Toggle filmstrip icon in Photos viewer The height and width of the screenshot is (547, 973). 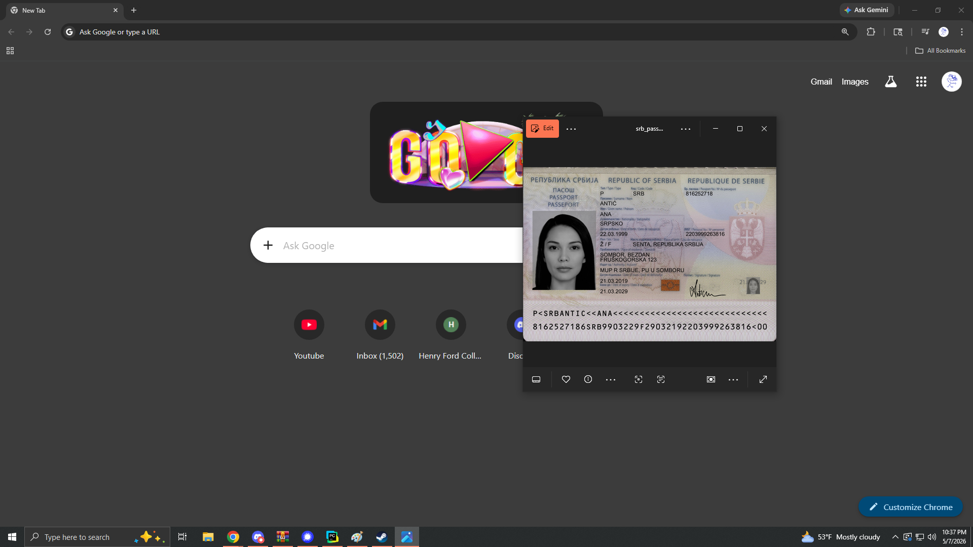click(x=536, y=379)
